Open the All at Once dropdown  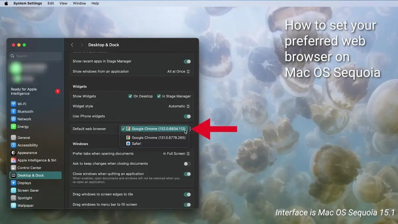179,71
